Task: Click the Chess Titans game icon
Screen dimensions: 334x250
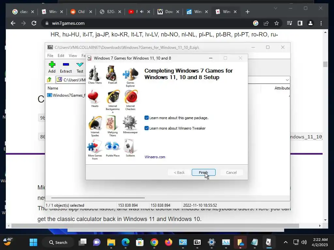Action: 95,74
